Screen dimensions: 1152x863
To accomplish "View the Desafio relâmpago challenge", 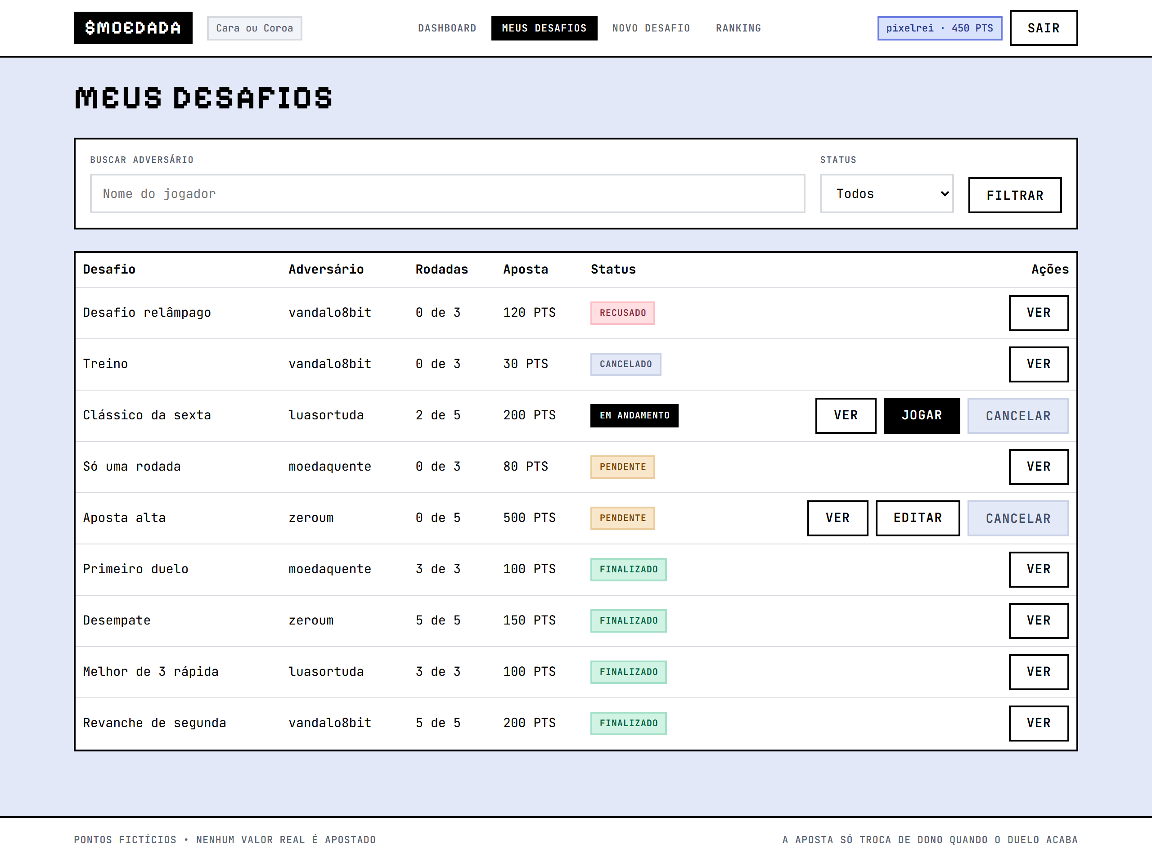I will click(x=1039, y=313).
